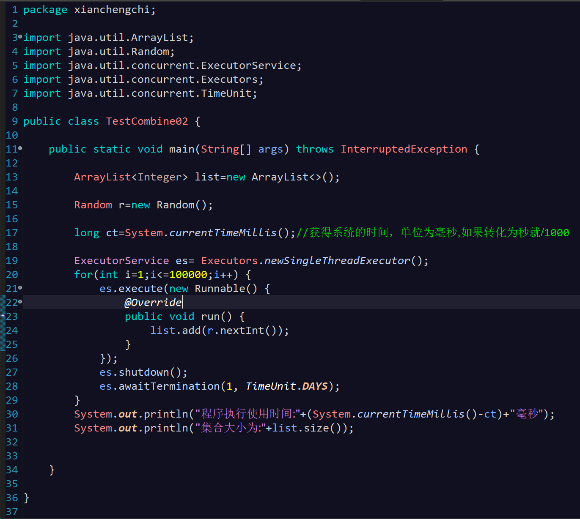
Task: Click the override indicator arrow beside line 23
Action: click(x=3, y=315)
